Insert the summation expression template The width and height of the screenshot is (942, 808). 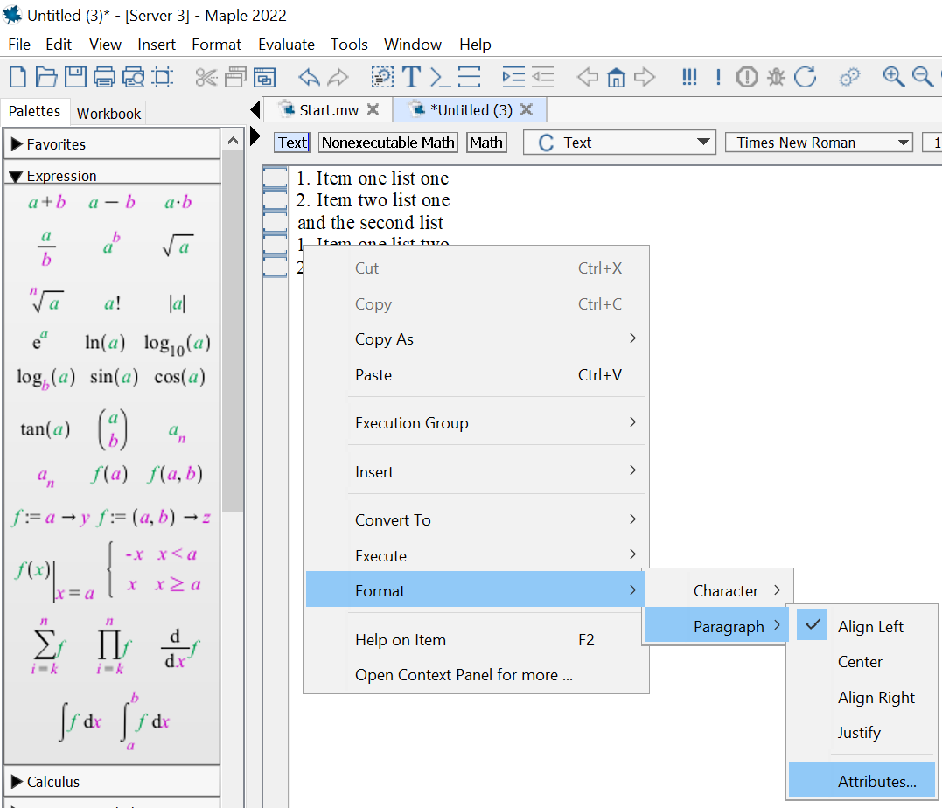pyautogui.click(x=49, y=647)
